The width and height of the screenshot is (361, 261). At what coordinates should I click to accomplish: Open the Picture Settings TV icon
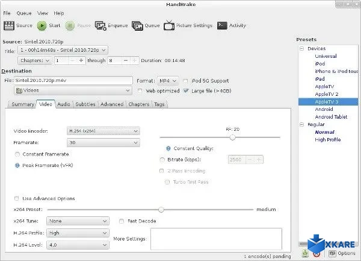click(x=169, y=25)
